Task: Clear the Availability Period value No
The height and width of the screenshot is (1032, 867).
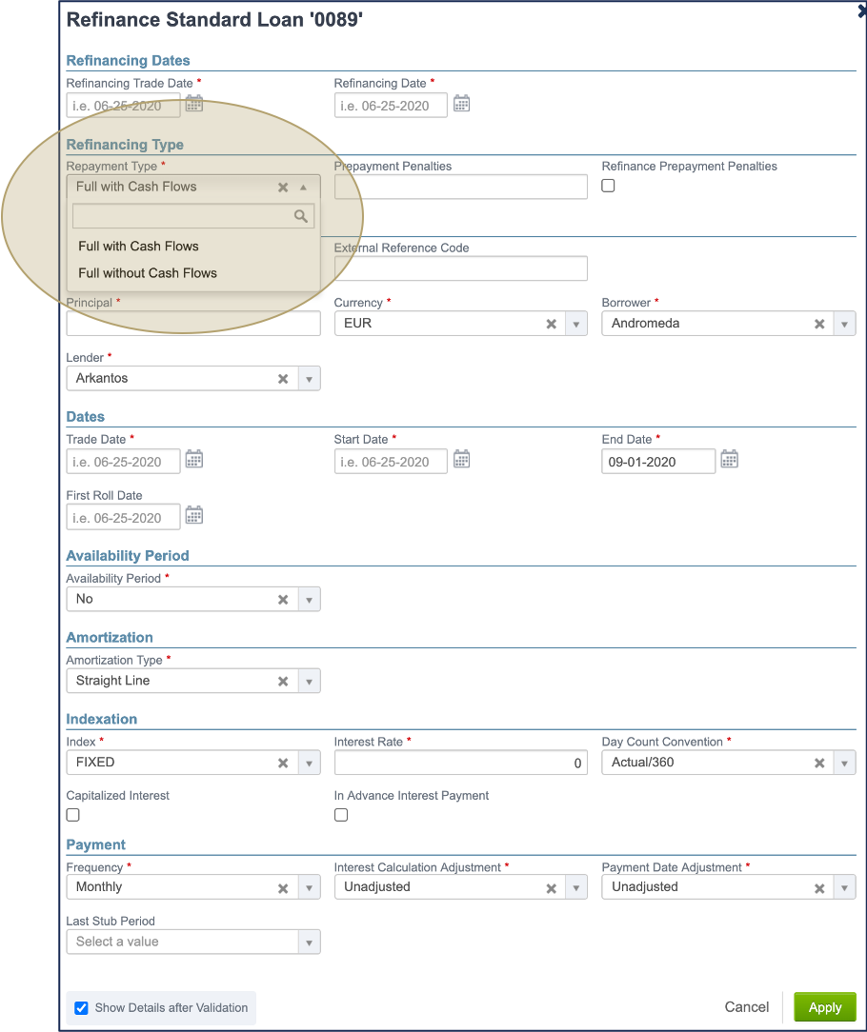Action: pos(283,600)
